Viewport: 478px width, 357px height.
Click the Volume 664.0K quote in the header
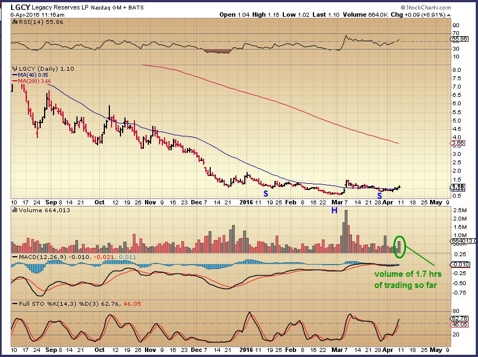(365, 14)
